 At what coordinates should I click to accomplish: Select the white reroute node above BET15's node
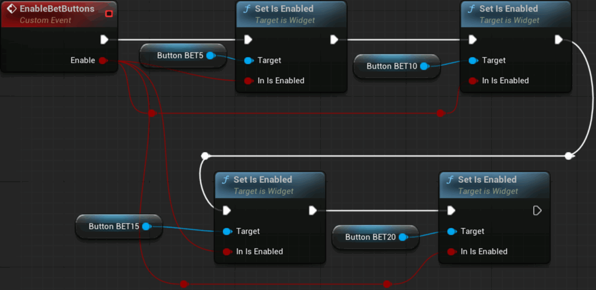pyautogui.click(x=205, y=155)
